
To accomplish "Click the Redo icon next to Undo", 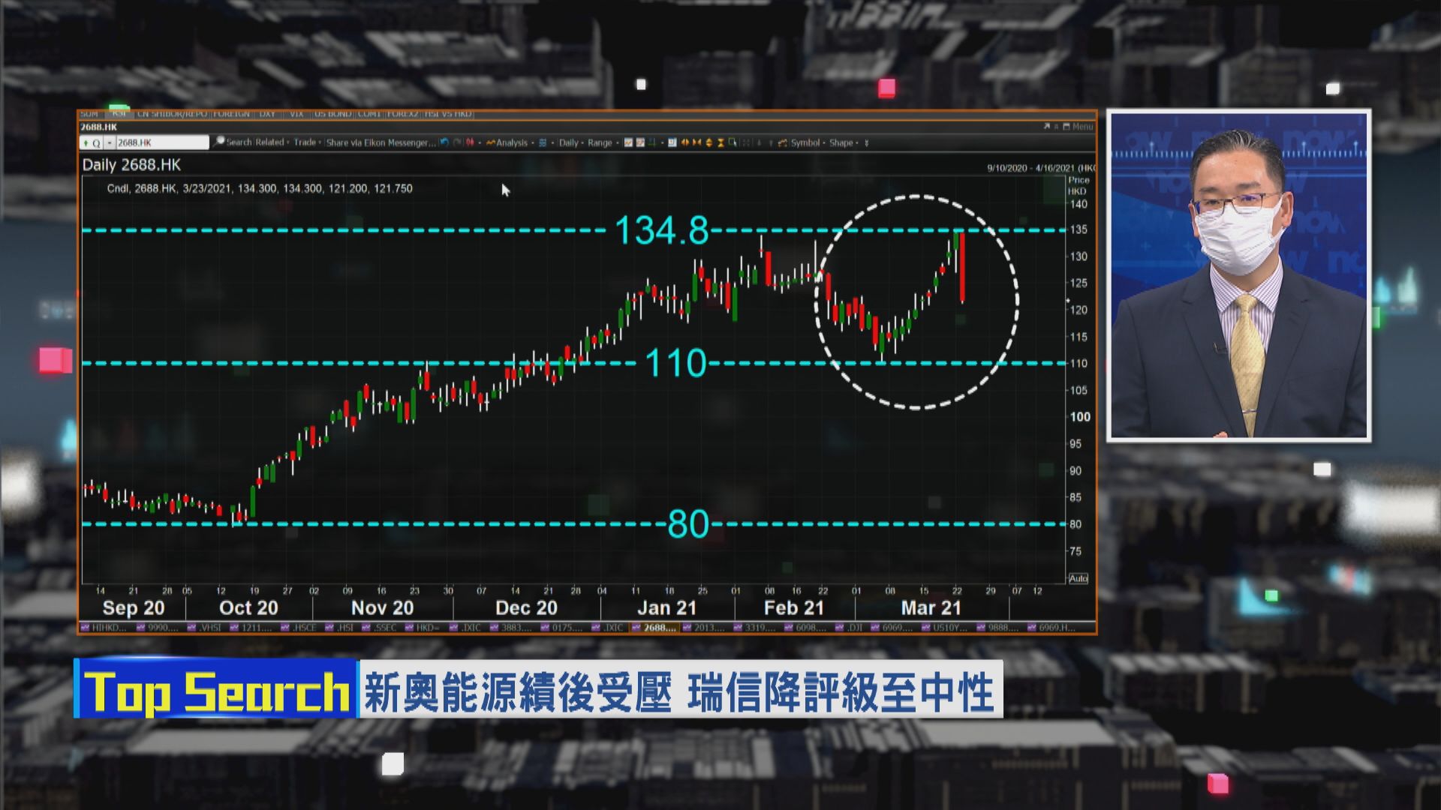I will coord(456,142).
